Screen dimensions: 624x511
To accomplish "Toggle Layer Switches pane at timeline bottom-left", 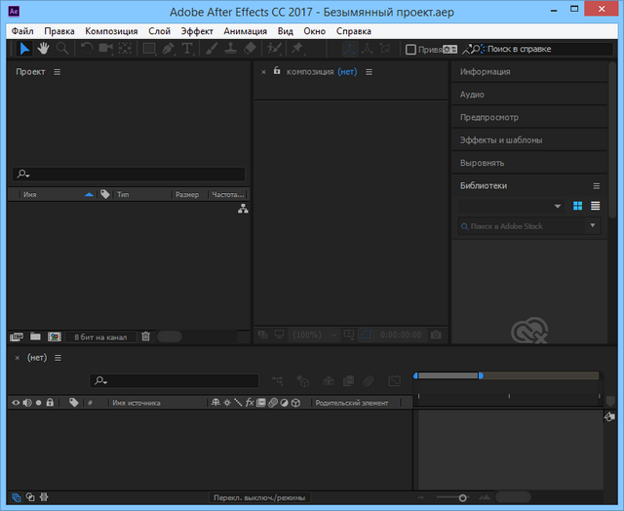I will click(x=16, y=497).
